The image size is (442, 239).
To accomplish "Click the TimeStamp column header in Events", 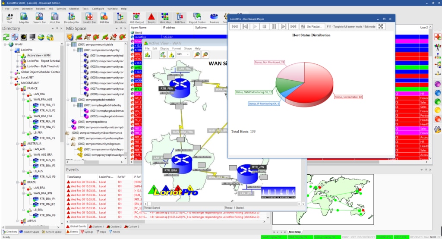I will pos(82,177).
